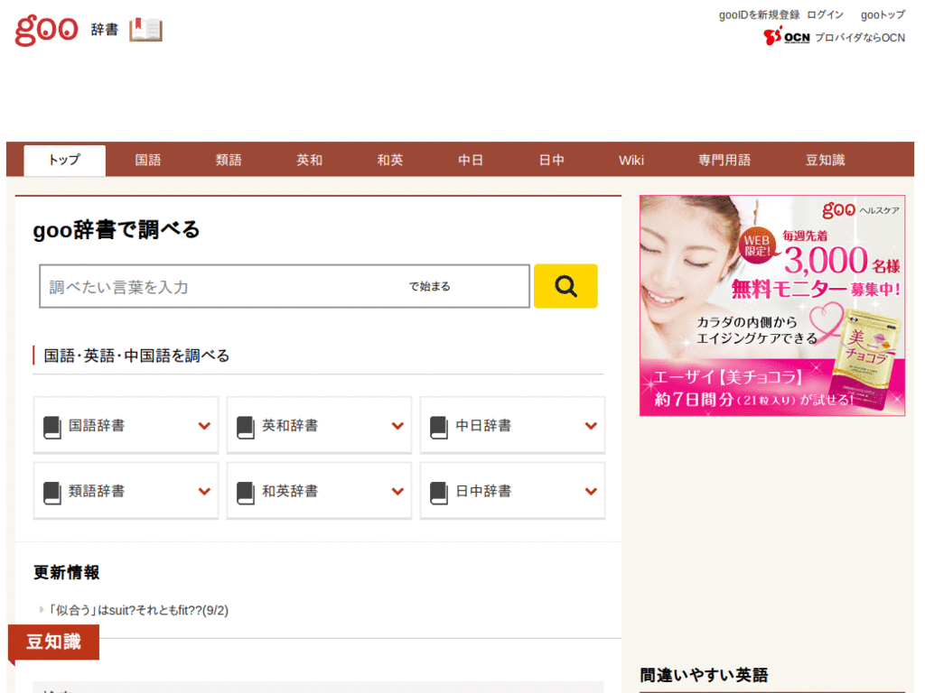Viewport: 925px width, 693px height.
Task: Click the ログイン link
Action: click(826, 14)
